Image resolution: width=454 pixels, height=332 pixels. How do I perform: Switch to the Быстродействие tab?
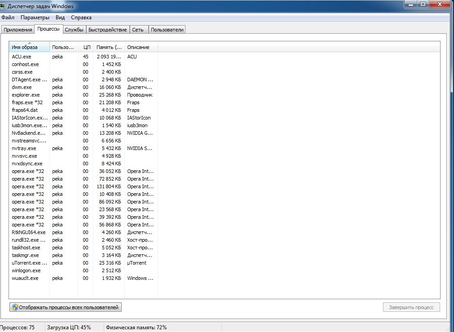pyautogui.click(x=107, y=30)
